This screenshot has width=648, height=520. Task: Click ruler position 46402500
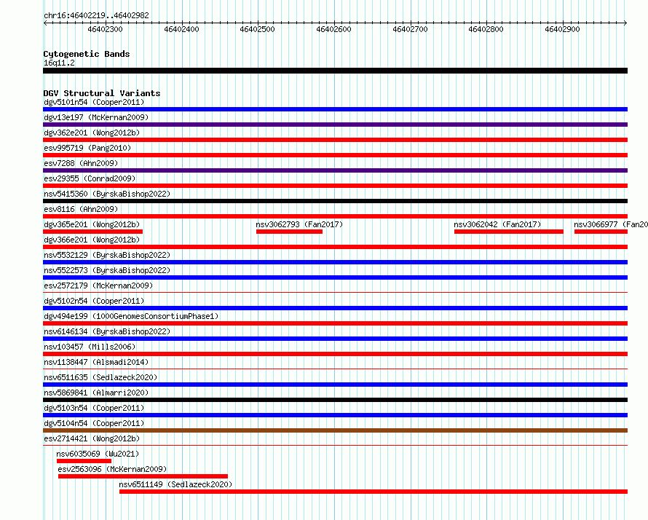(258, 29)
